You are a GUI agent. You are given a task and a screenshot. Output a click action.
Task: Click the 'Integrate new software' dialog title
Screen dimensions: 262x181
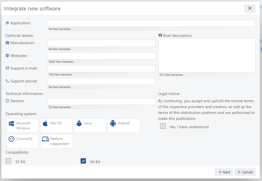[32, 9]
